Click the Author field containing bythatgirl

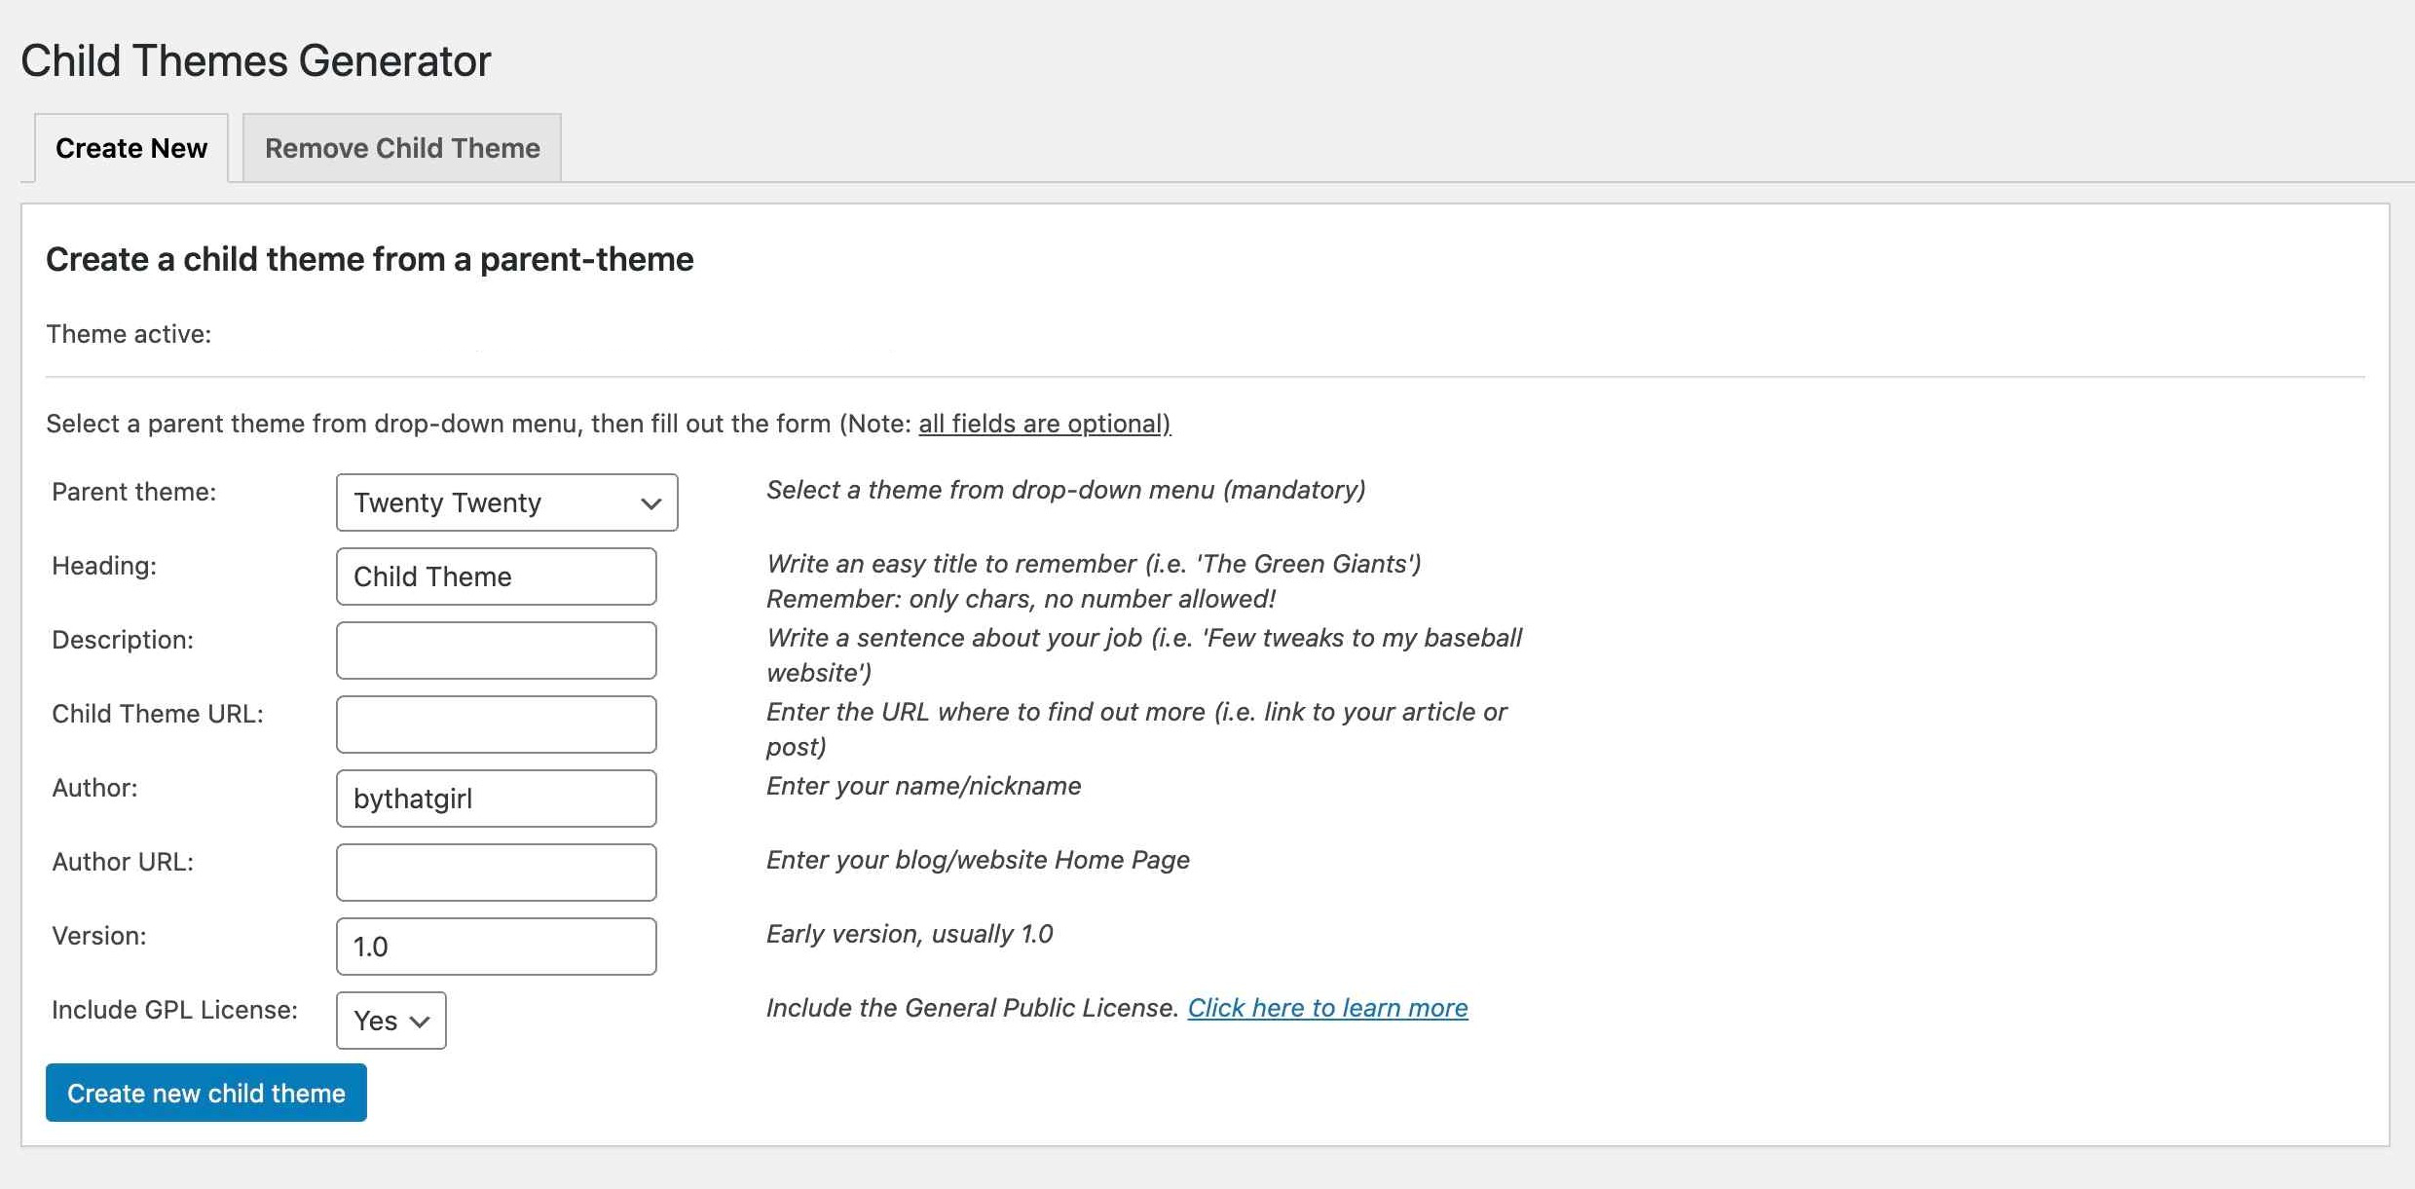point(497,799)
